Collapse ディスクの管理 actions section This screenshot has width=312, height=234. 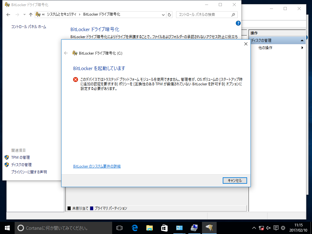tap(302, 41)
